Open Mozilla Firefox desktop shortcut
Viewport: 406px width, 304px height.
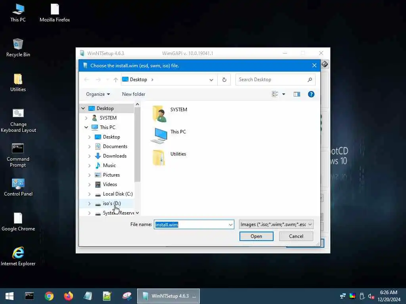[55, 13]
